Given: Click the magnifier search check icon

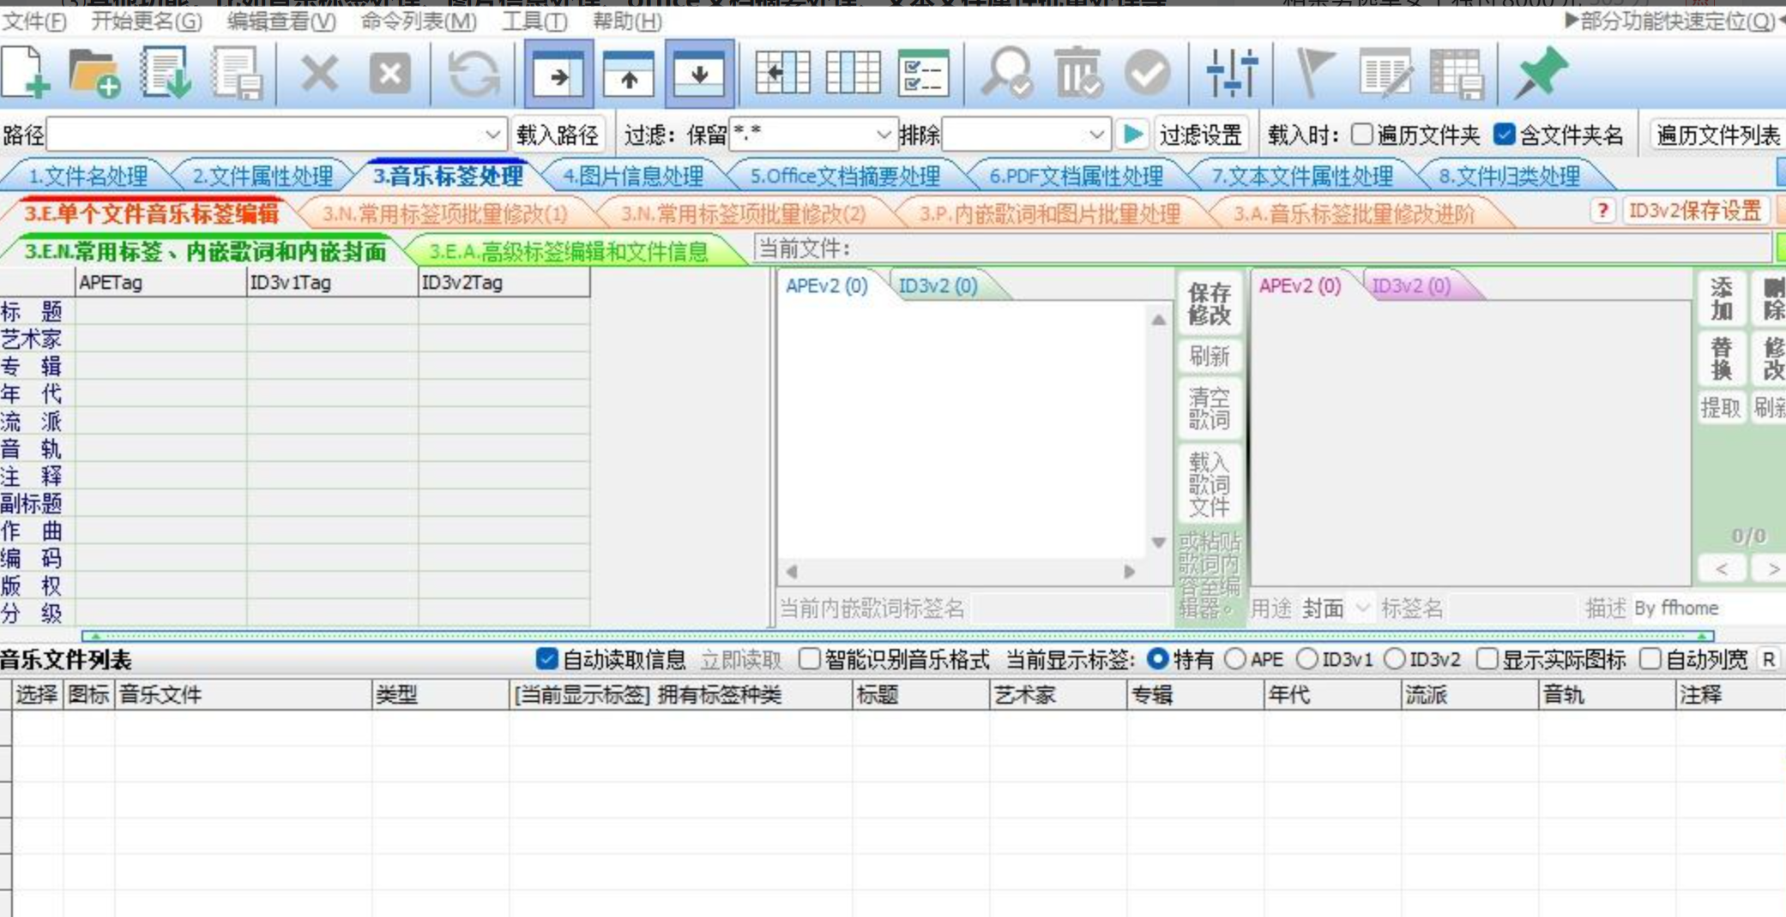Looking at the screenshot, I should click(x=1006, y=73).
